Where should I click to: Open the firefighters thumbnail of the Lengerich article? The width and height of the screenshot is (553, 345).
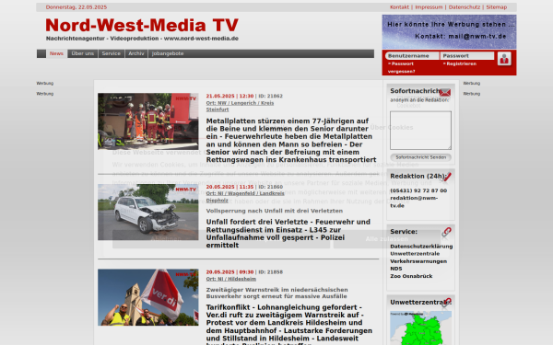click(148, 121)
